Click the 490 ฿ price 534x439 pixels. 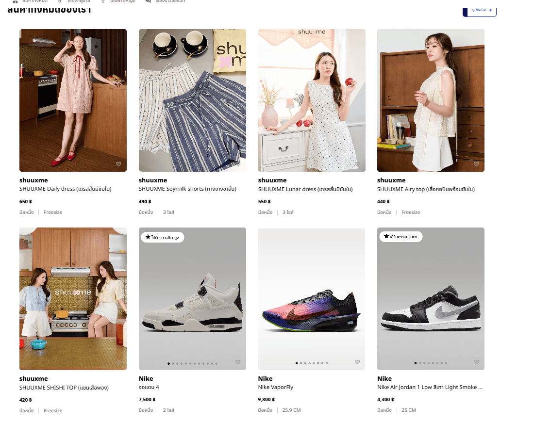tap(145, 202)
